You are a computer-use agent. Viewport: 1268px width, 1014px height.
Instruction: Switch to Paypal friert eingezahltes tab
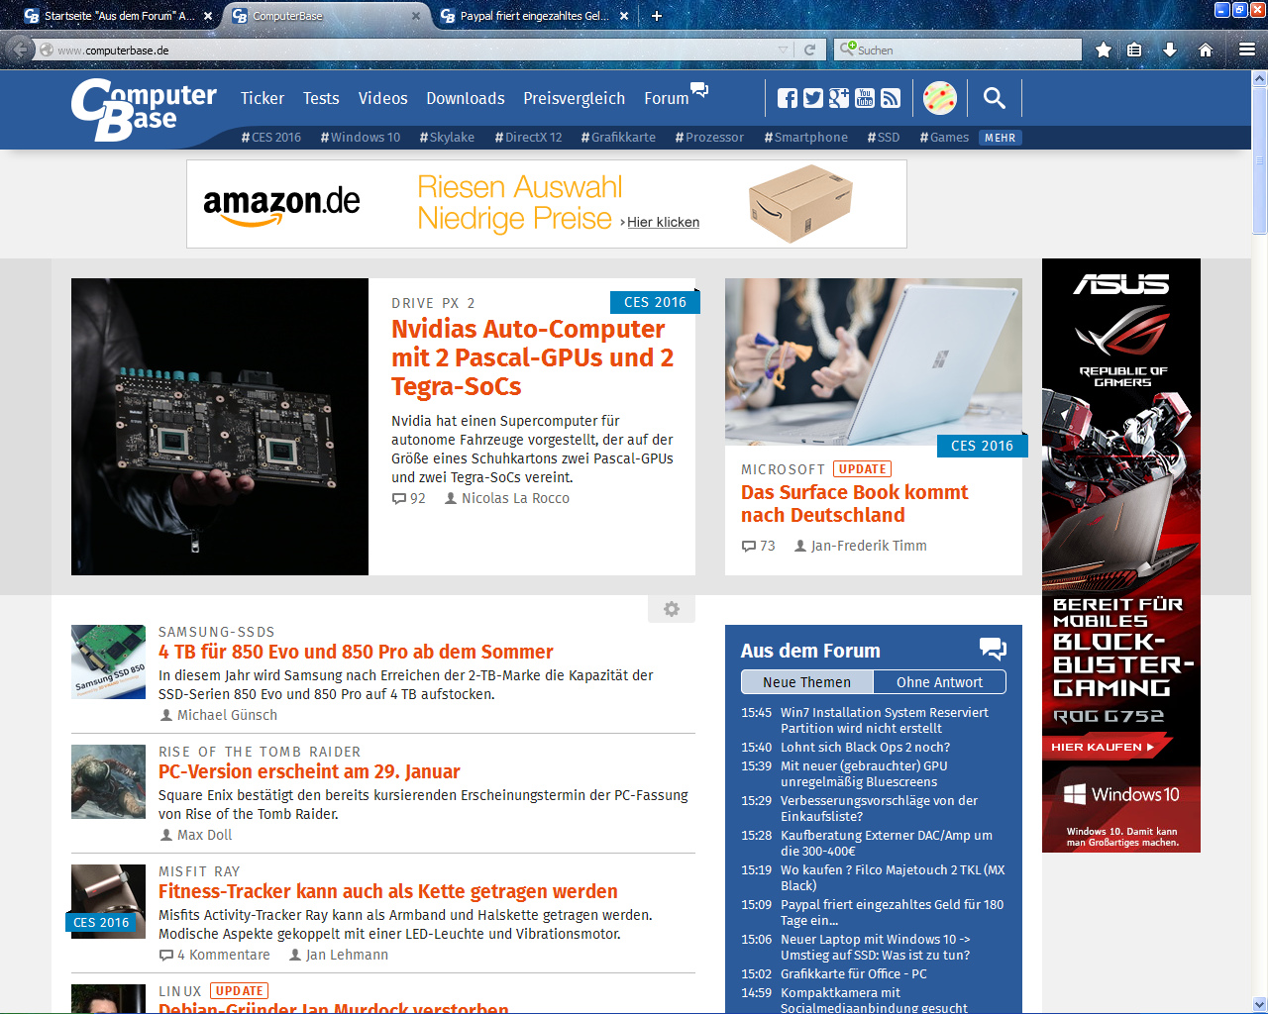[533, 16]
